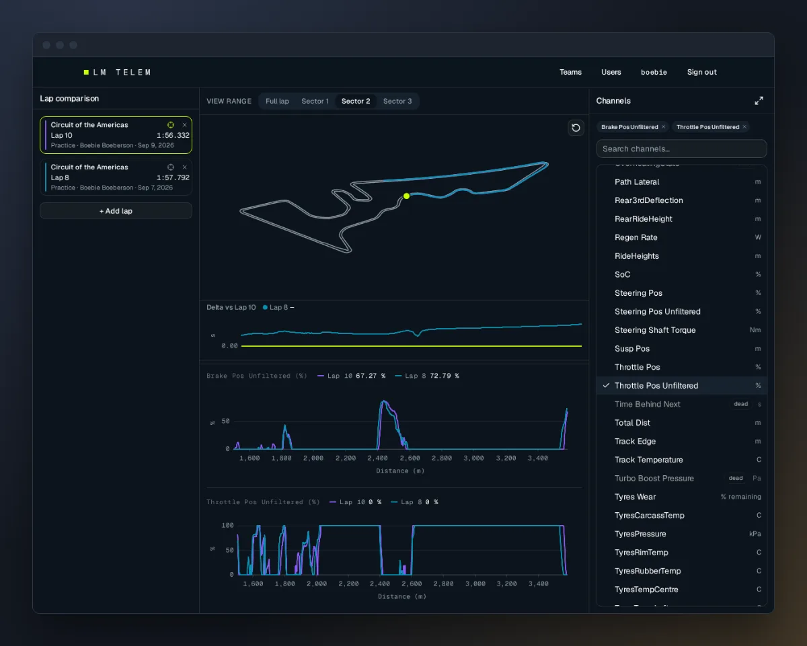Open the Teams page

[x=570, y=72]
